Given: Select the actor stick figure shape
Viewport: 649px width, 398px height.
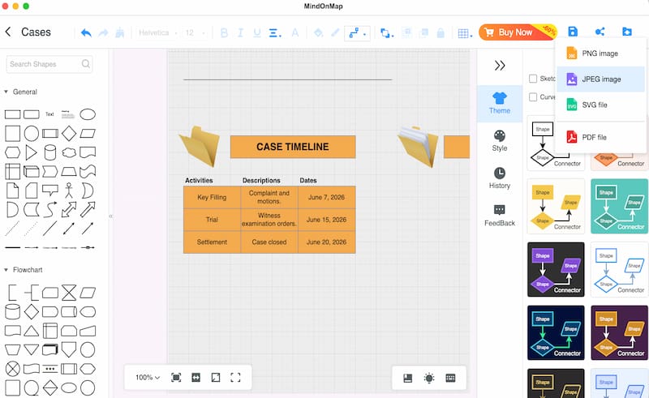Looking at the screenshot, I should coord(69,190).
